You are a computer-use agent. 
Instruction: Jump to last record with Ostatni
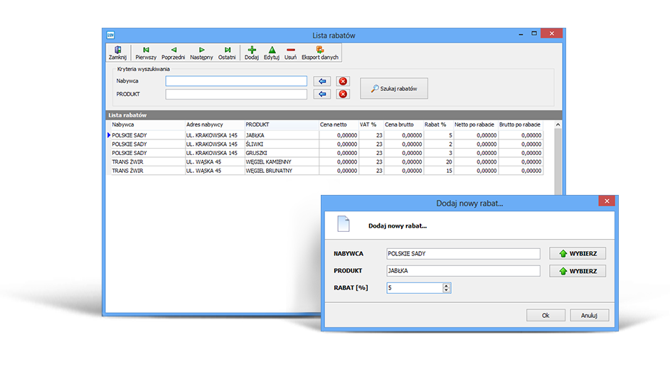(227, 53)
